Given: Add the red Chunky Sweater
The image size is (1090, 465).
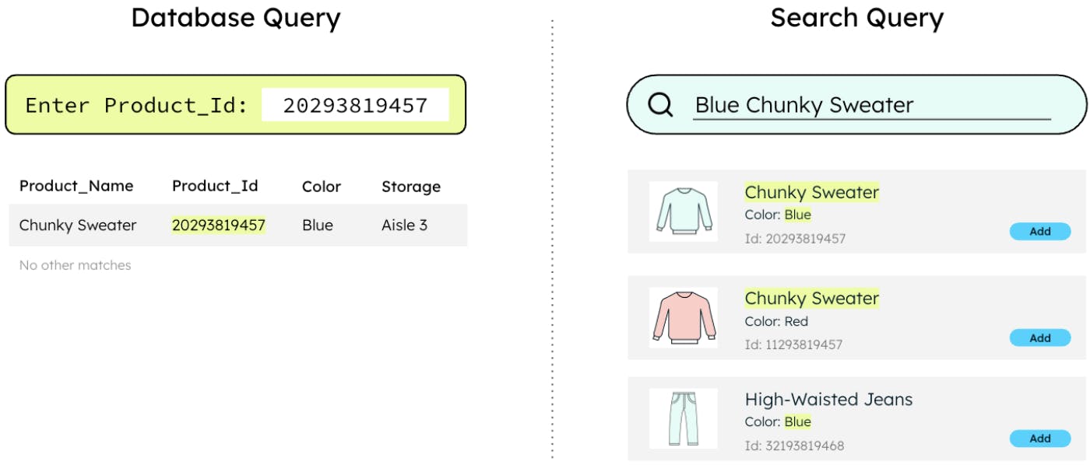Looking at the screenshot, I should pos(1039,338).
